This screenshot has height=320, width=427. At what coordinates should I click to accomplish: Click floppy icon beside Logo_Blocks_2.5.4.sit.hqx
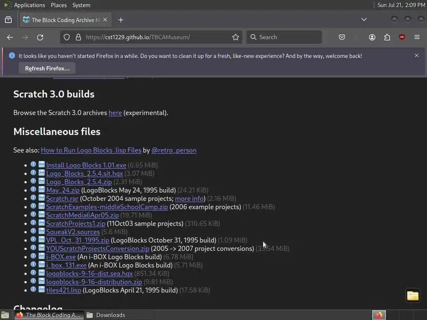click(x=41, y=173)
